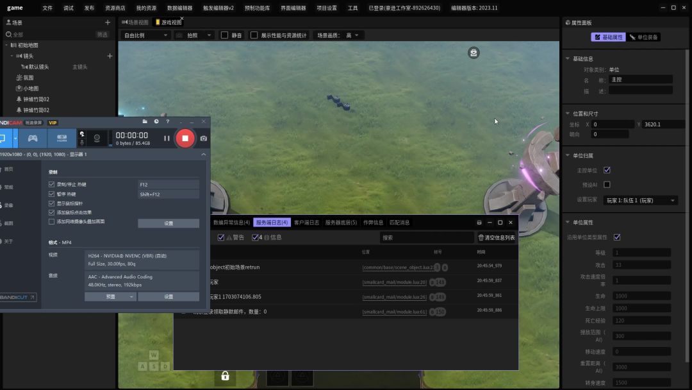This screenshot has height=390, width=692.
Task: Open the 自由比例 aspect ratio dropdown
Action: [x=145, y=35]
